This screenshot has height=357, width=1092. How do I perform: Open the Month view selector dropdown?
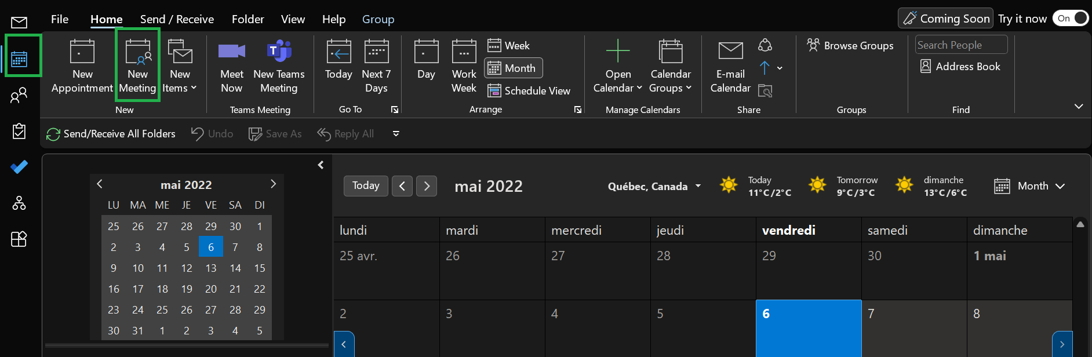(1030, 186)
